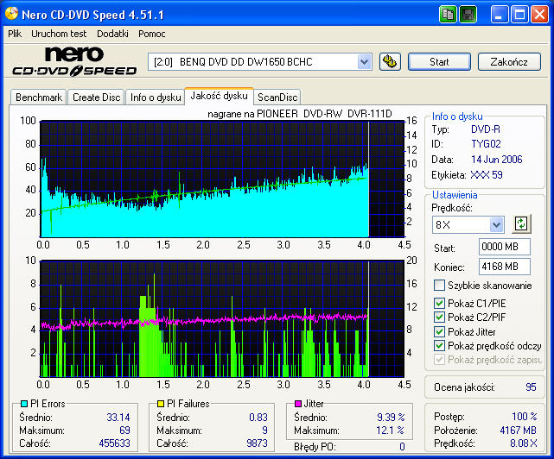
Task: Uncheck Pokaż C1/PIE
Action: pos(440,303)
